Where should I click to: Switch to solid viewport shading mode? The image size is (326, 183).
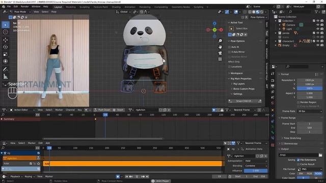coord(254,12)
